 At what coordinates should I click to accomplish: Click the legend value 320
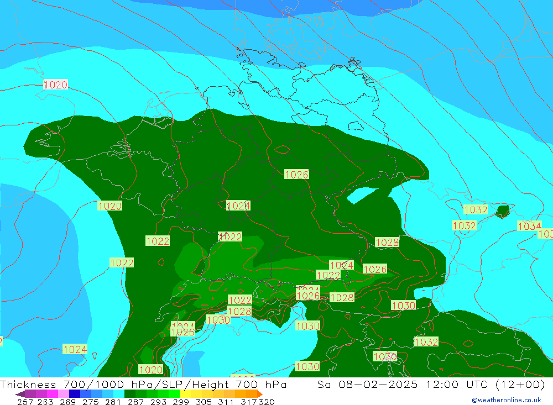[x=267, y=402]
